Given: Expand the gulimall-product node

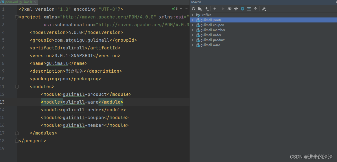Looking at the screenshot, I should pos(192,40).
